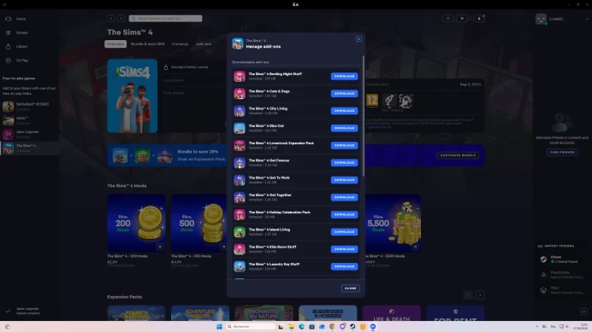Download The Sims 4 Get Famous

pyautogui.click(x=344, y=163)
